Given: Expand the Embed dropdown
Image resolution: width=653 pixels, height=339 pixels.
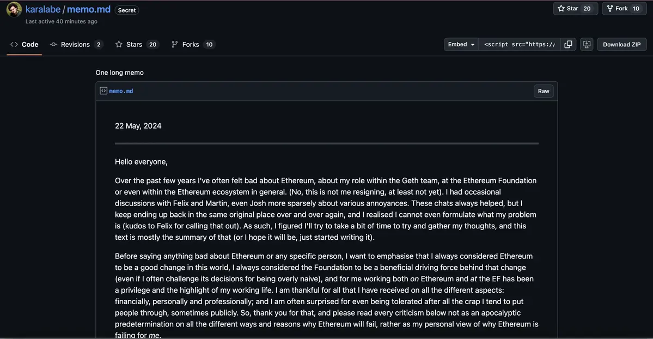Looking at the screenshot, I should pyautogui.click(x=461, y=45).
